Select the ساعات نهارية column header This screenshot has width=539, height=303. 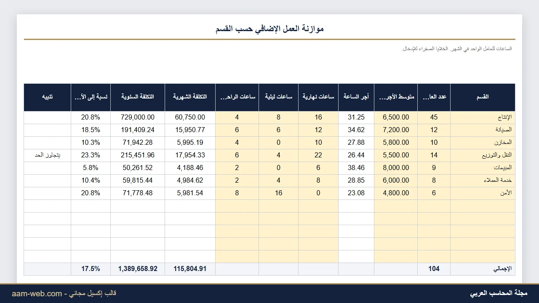[x=318, y=97]
